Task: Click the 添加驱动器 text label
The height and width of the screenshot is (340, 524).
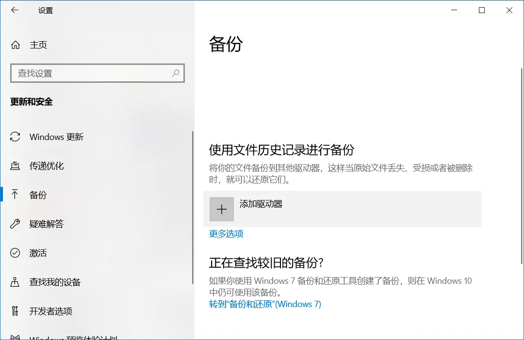Action: click(x=261, y=204)
